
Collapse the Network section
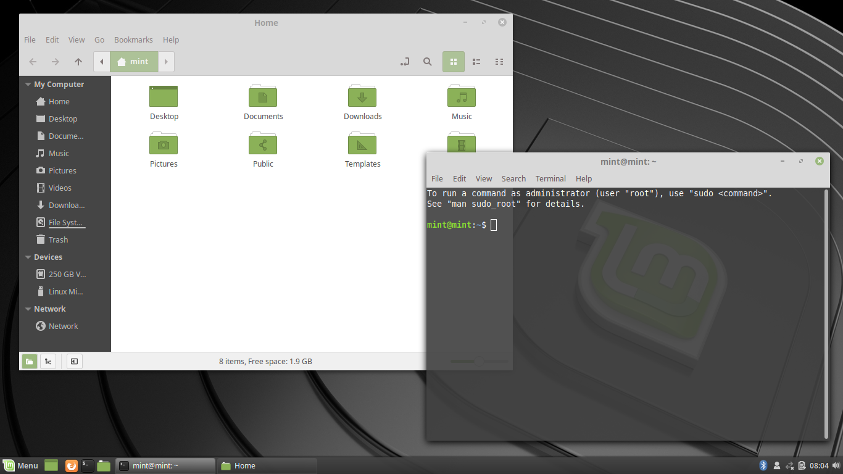click(27, 309)
